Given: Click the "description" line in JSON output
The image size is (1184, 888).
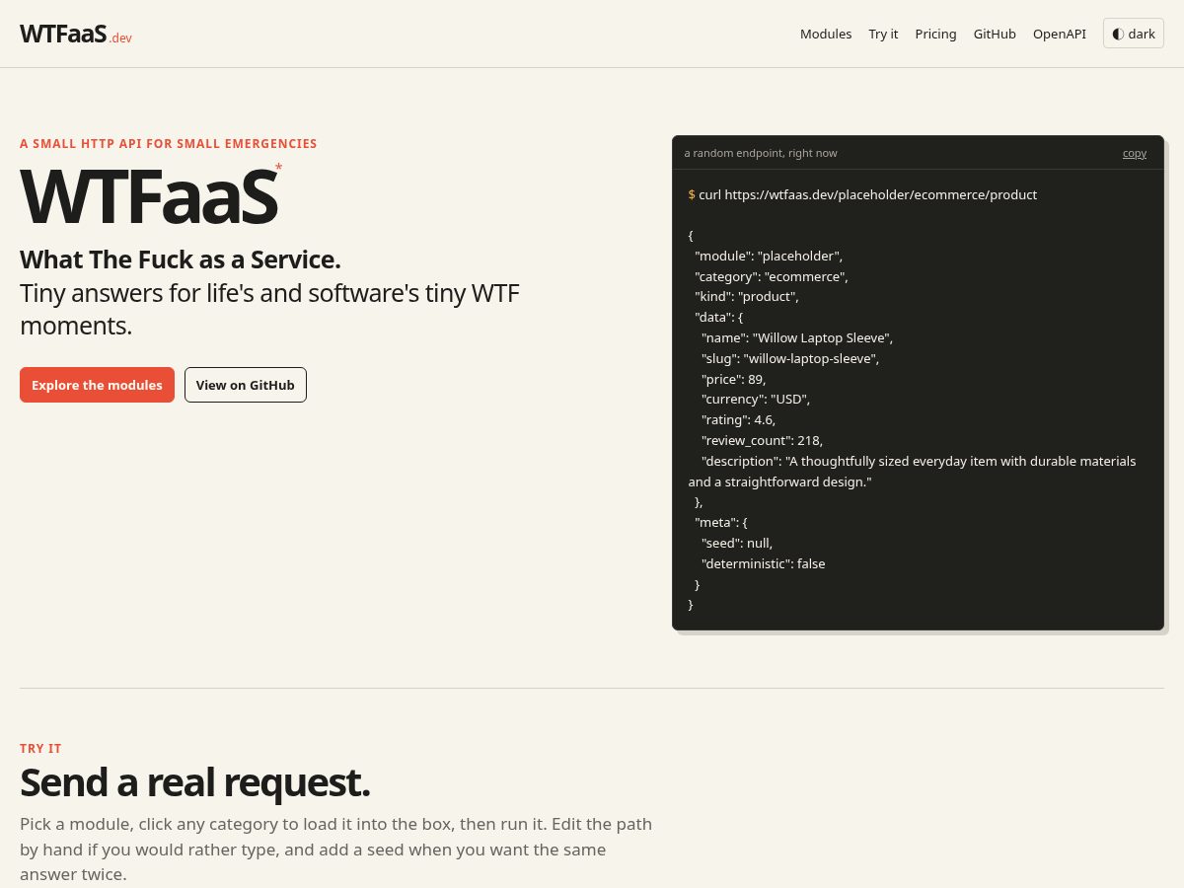Looking at the screenshot, I should 913,471.
